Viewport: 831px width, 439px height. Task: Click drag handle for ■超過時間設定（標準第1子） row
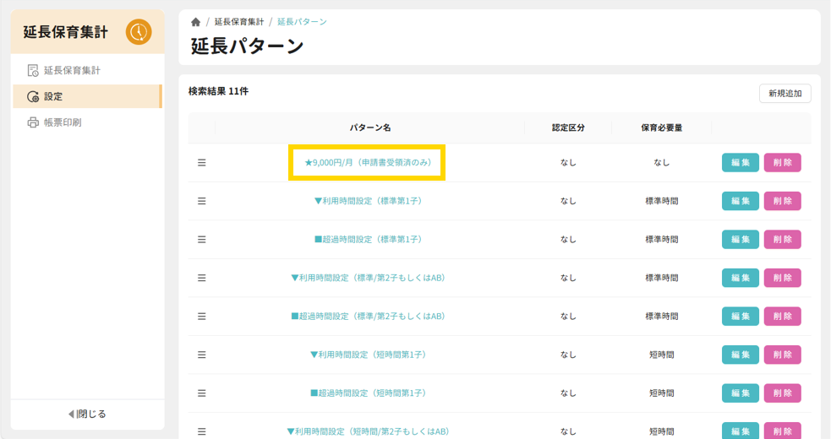pyautogui.click(x=202, y=240)
